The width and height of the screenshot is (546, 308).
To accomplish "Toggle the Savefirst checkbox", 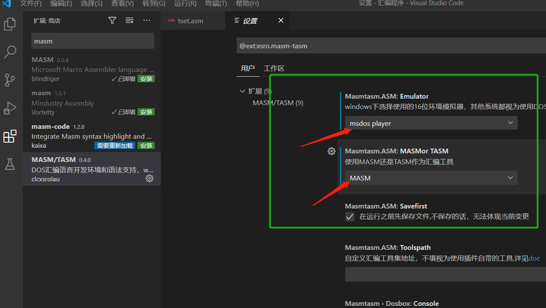I will pos(350,217).
